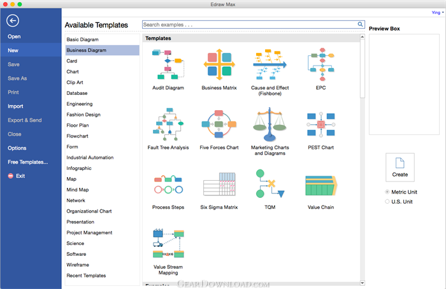Image resolution: width=446 pixels, height=289 pixels.
Task: Select the TQM template icon
Action: (x=270, y=183)
